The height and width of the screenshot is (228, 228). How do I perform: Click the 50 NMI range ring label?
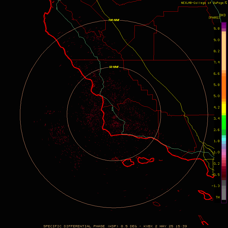tap(114, 67)
